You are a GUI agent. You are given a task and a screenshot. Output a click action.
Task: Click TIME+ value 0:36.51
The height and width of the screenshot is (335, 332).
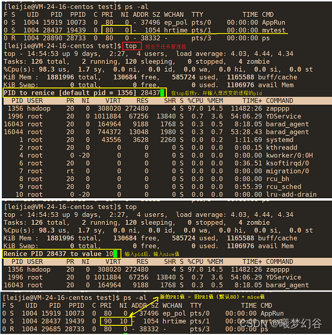point(248,163)
